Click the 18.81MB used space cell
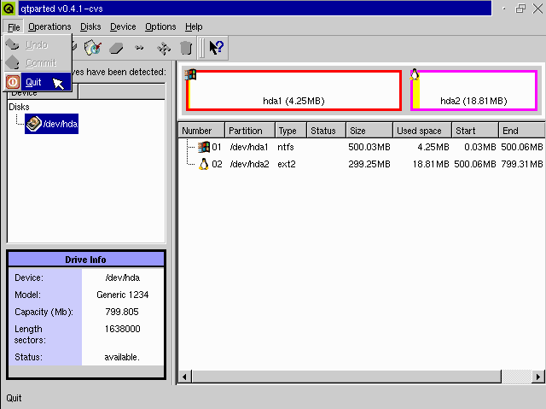This screenshot has width=546, height=409. pos(431,164)
